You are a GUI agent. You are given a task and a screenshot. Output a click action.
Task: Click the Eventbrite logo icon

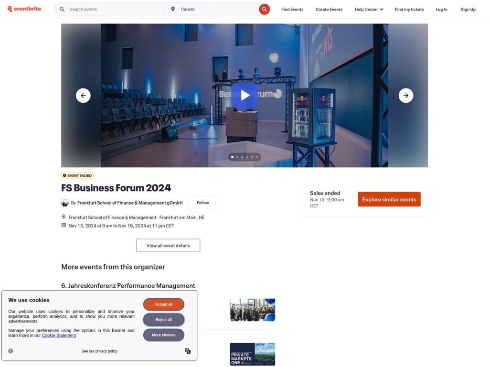click(x=9, y=9)
